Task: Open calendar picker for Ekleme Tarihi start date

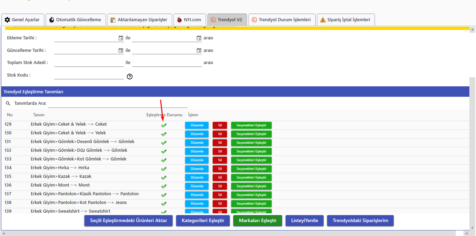Action: point(121,38)
